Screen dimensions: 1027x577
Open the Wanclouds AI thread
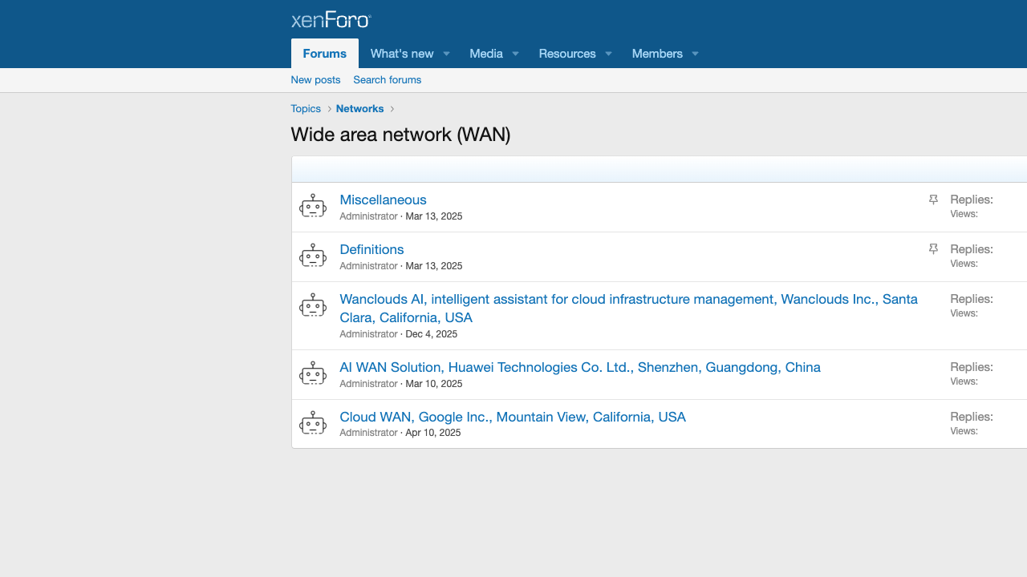point(628,309)
